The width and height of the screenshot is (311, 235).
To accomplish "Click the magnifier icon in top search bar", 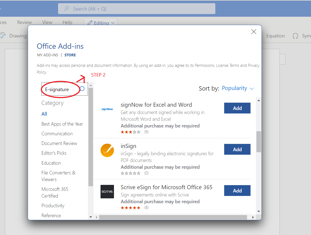I will pos(66,9).
